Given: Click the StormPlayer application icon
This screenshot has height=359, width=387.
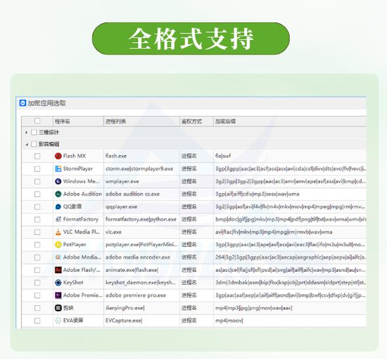Looking at the screenshot, I should (x=58, y=169).
